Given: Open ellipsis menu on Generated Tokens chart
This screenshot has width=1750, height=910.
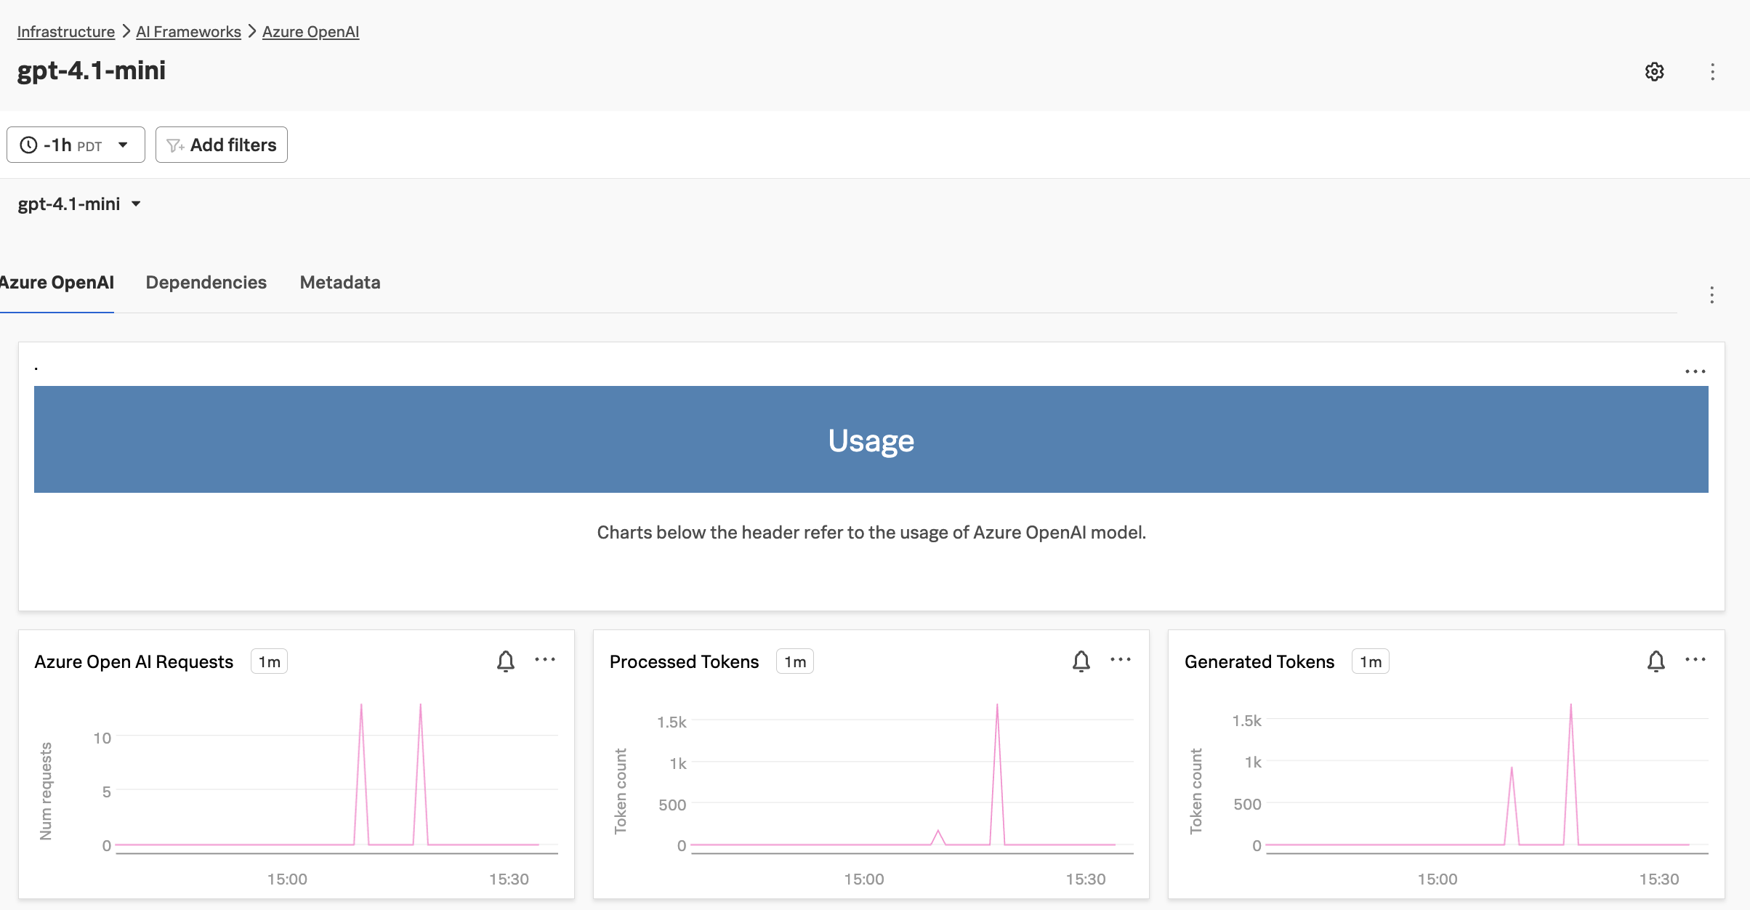Looking at the screenshot, I should (1695, 660).
